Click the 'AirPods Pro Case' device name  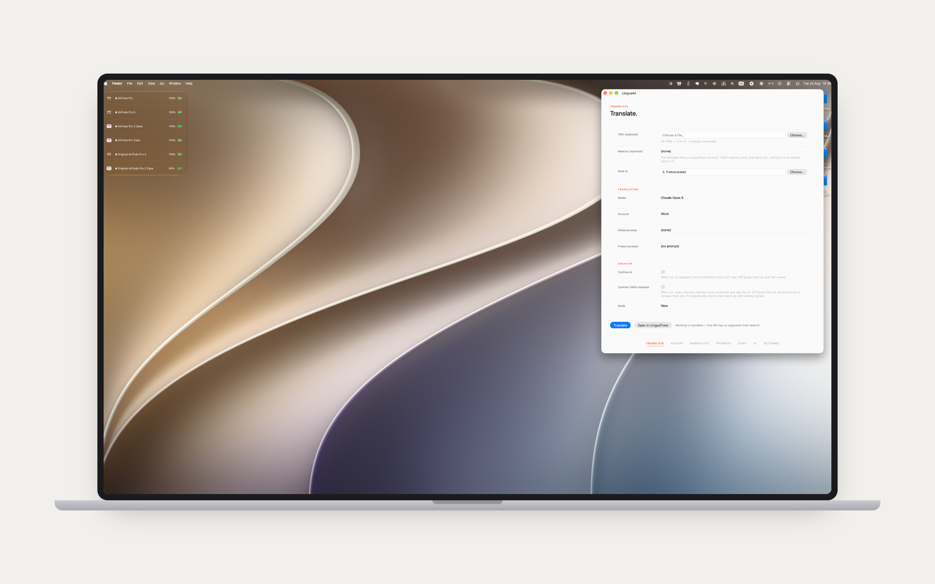tap(129, 140)
